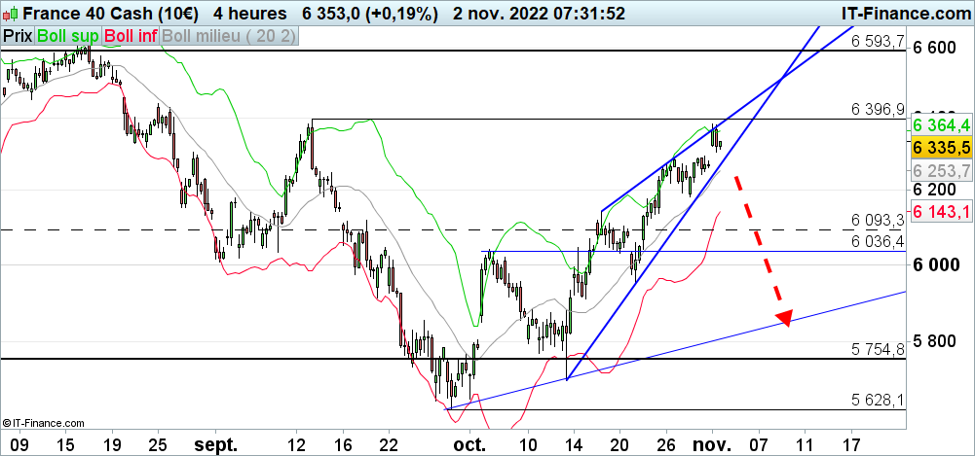Select the Boll milieu (20 2) legend item
Image resolution: width=975 pixels, height=456 pixels.
click(x=231, y=36)
